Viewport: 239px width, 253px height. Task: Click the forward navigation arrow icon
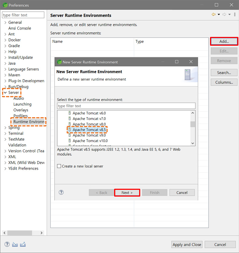point(224,15)
